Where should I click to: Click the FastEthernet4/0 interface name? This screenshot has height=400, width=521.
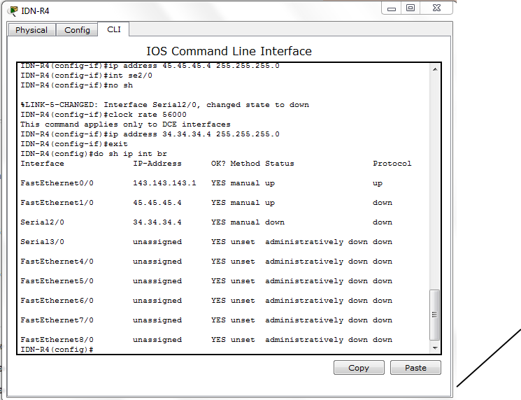coord(57,262)
